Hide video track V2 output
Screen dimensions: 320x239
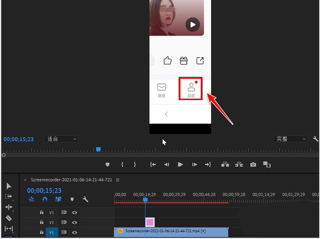pos(75,222)
